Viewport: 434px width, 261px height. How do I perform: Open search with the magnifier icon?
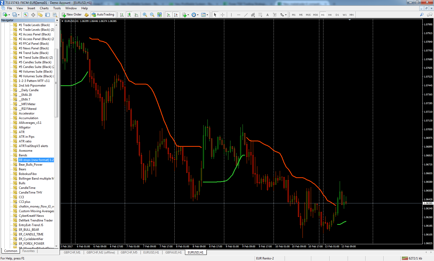(422, 15)
